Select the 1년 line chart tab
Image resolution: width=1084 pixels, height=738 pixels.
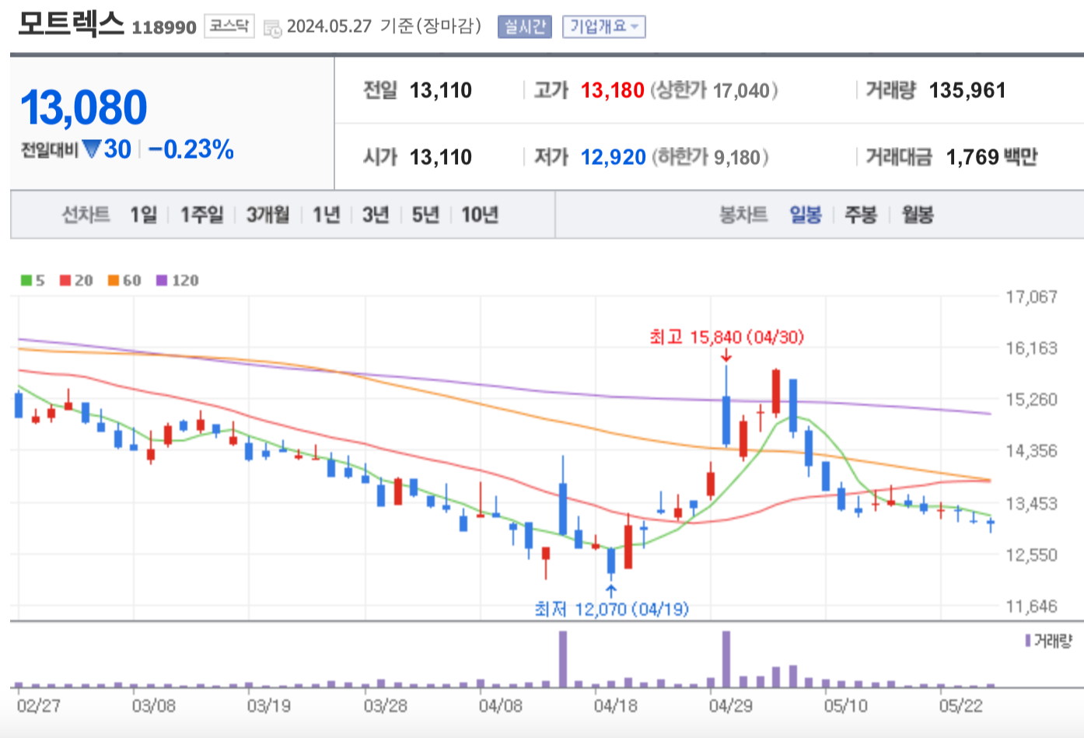point(327,215)
